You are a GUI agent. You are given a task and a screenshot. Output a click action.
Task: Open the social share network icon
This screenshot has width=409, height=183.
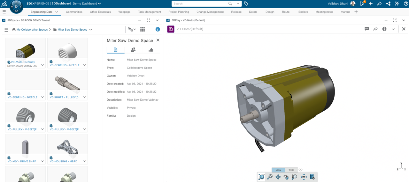coord(388,4)
